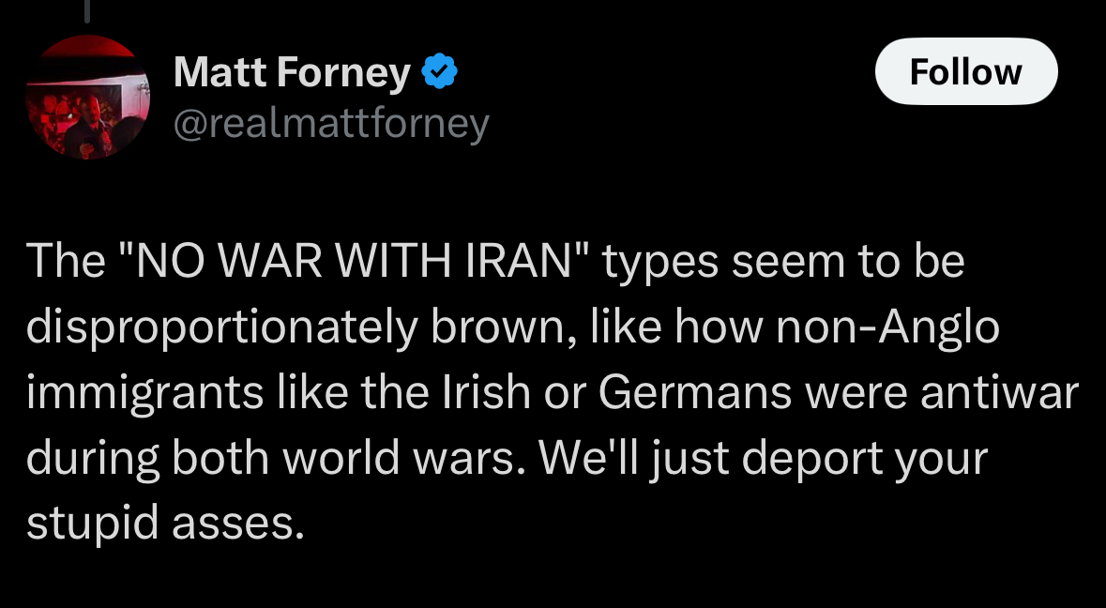Click the Follow button
The height and width of the screenshot is (608, 1106).
[965, 71]
